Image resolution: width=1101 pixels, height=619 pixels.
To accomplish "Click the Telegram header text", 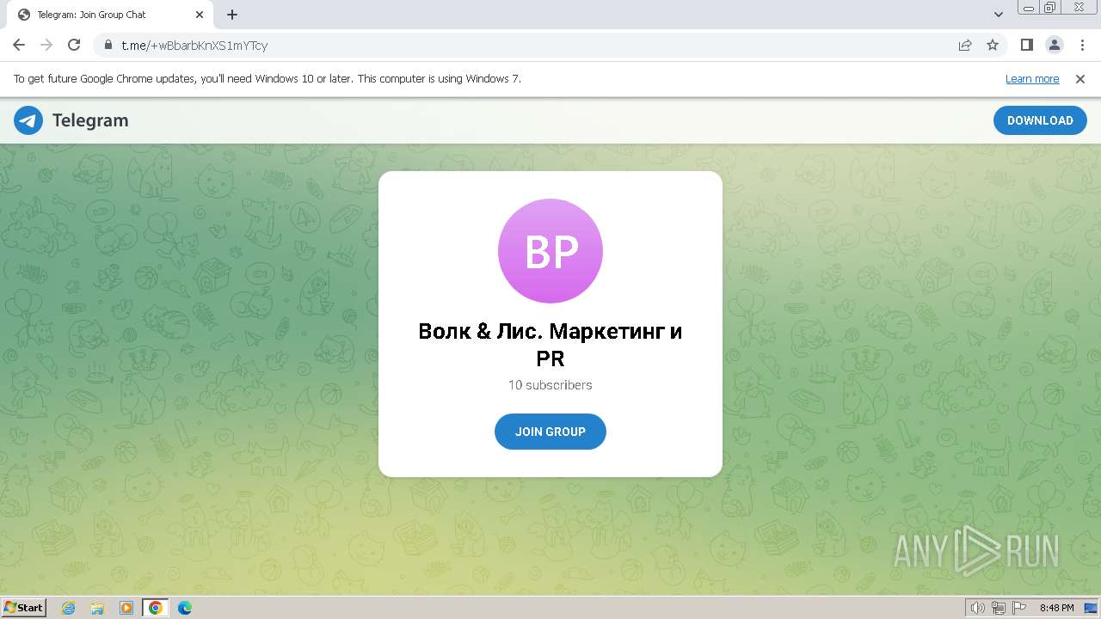I will pos(90,120).
